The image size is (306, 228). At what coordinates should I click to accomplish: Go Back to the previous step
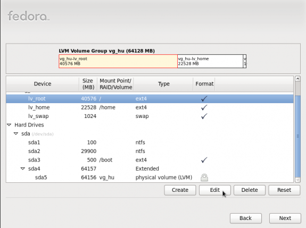[246, 218]
